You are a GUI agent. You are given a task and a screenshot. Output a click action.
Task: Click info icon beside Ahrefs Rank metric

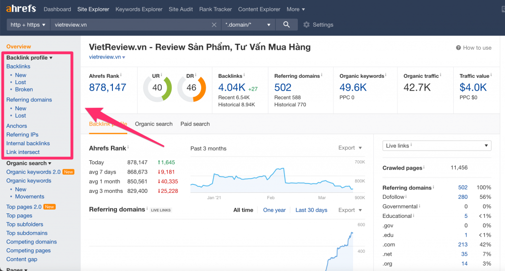tap(121, 75)
